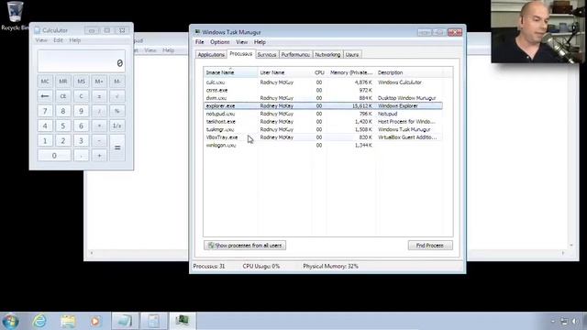Select the csrss.exe process row
Viewport: 587px width, 330px height.
pyautogui.click(x=323, y=90)
